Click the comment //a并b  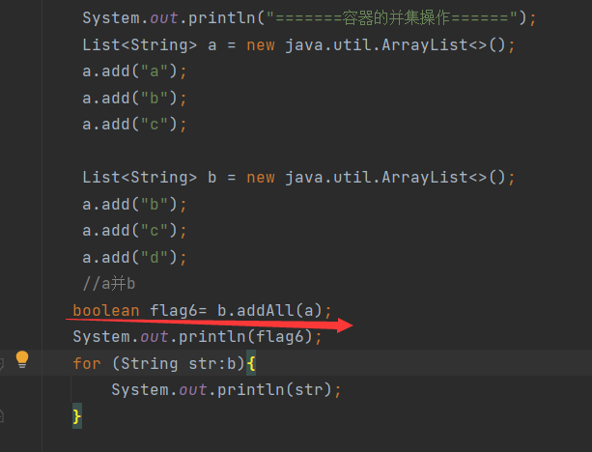[109, 284]
